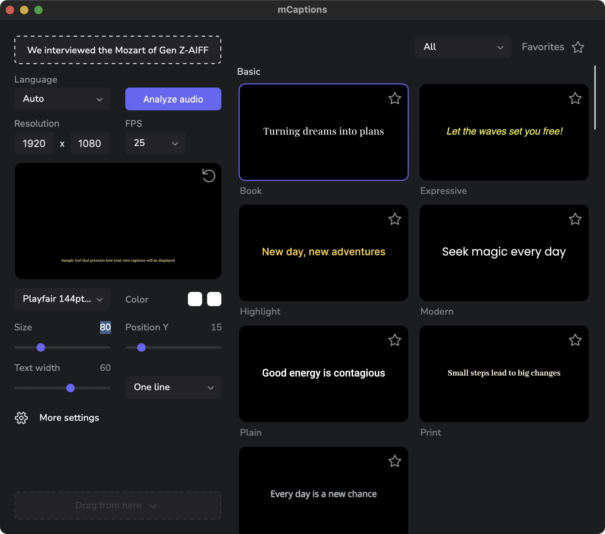The width and height of the screenshot is (605, 534).
Task: Favorite the Expressive style star
Action: point(575,99)
